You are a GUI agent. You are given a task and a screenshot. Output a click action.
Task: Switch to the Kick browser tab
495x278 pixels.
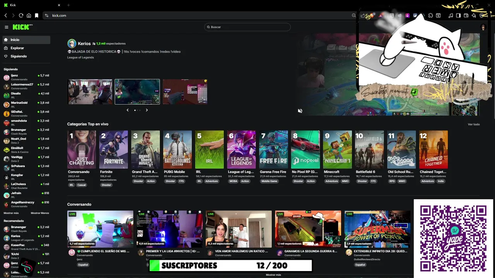32,5
